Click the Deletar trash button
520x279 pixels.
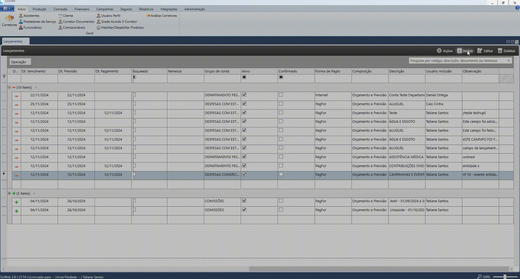[x=506, y=51]
